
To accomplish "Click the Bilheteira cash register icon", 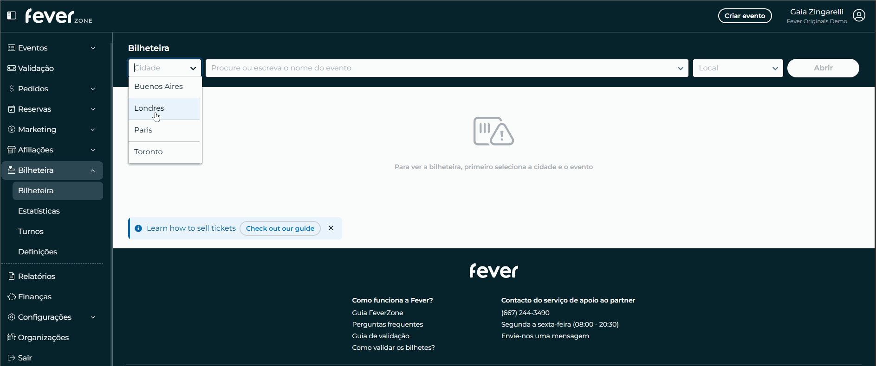I will [12, 170].
